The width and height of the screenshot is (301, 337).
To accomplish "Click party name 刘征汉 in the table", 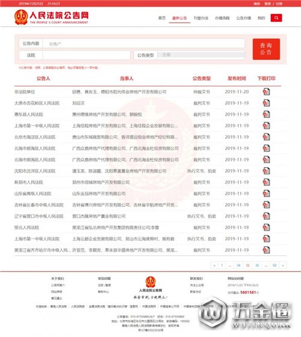I will pos(78,103).
